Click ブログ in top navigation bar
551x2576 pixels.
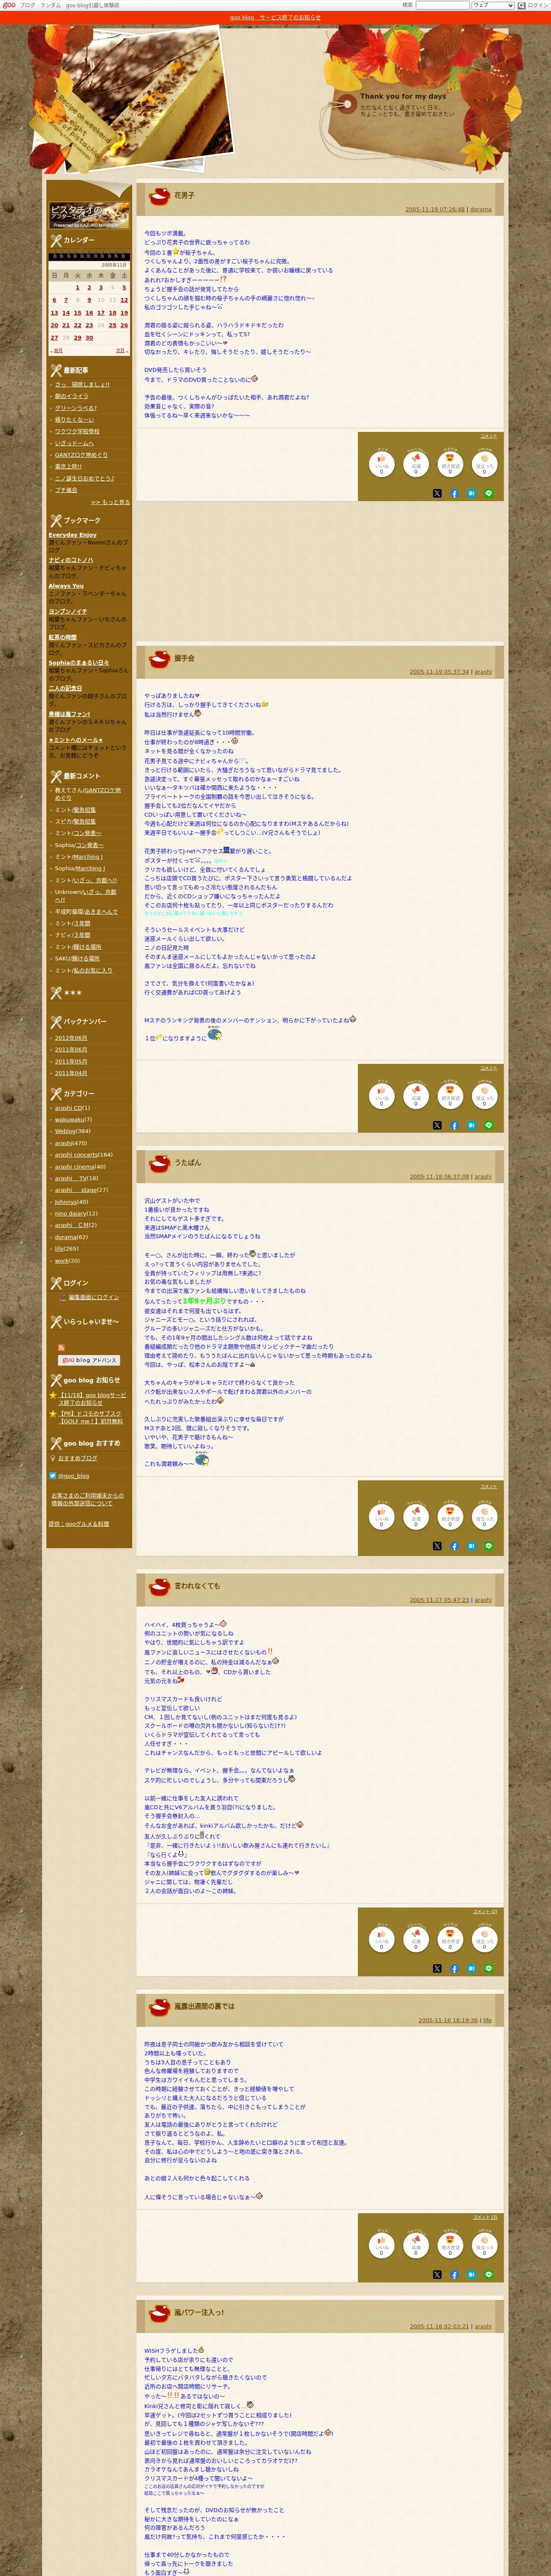(x=27, y=5)
